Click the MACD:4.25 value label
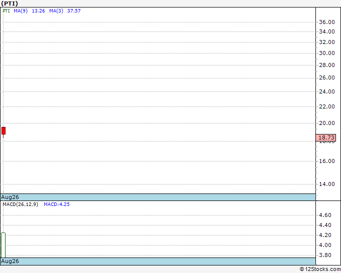 pos(57,204)
